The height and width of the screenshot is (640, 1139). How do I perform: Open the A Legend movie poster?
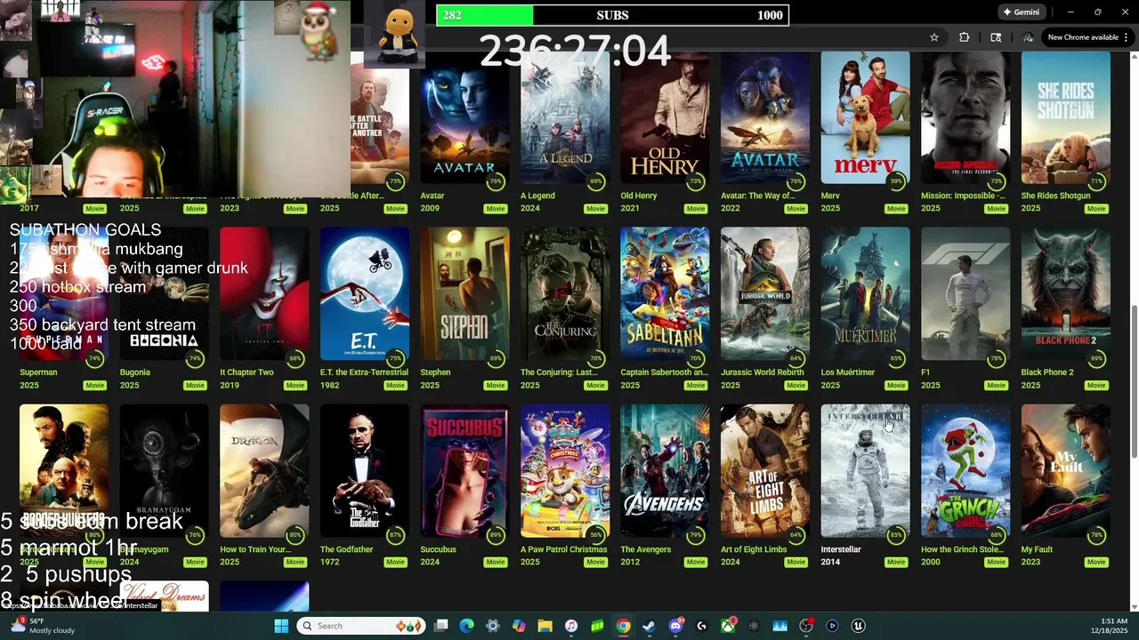pos(565,117)
